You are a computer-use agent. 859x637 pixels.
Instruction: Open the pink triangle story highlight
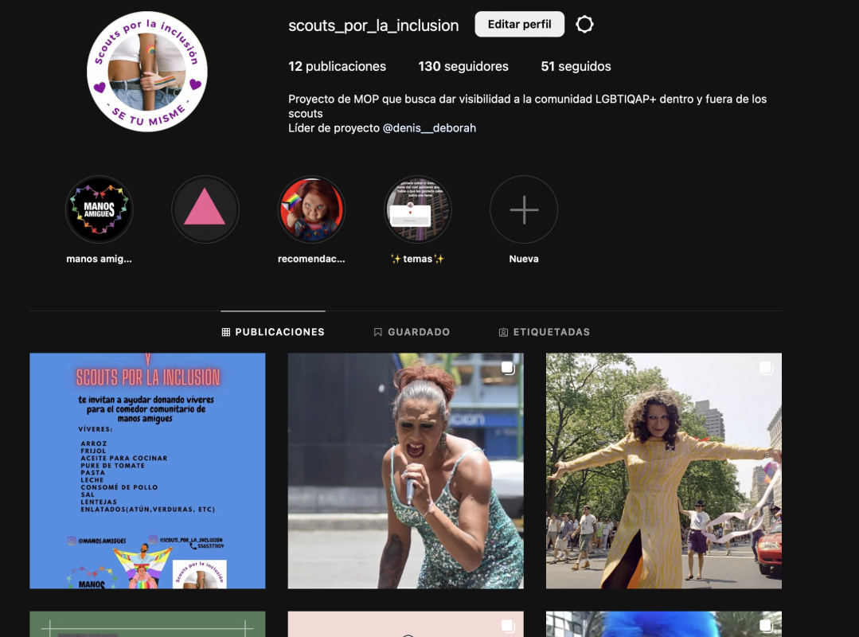205,209
